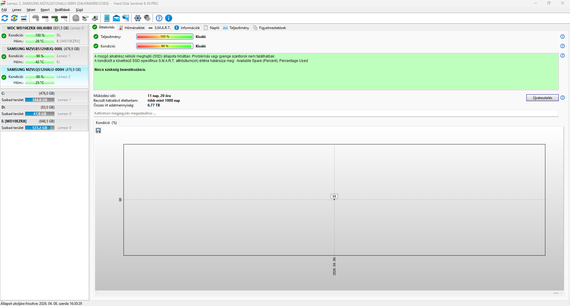Click the disk icon with clock
This screenshot has width=570, height=306.
pos(45,18)
